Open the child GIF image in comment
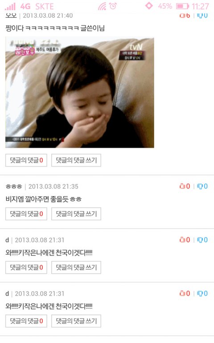 [80, 92]
